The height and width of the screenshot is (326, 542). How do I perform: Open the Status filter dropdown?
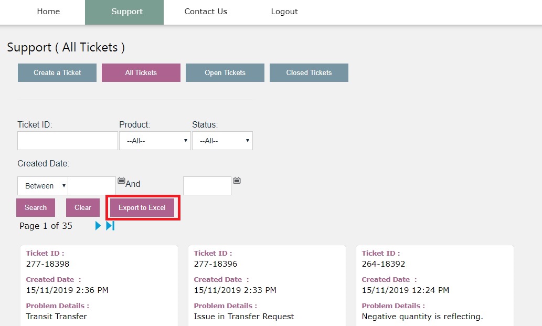[222, 141]
